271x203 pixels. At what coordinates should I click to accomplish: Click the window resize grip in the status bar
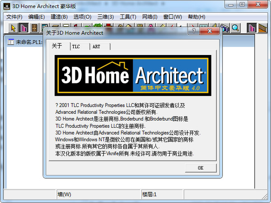coord(265,196)
